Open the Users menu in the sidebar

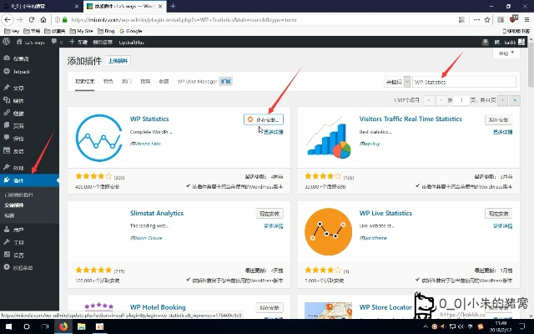pos(18,229)
